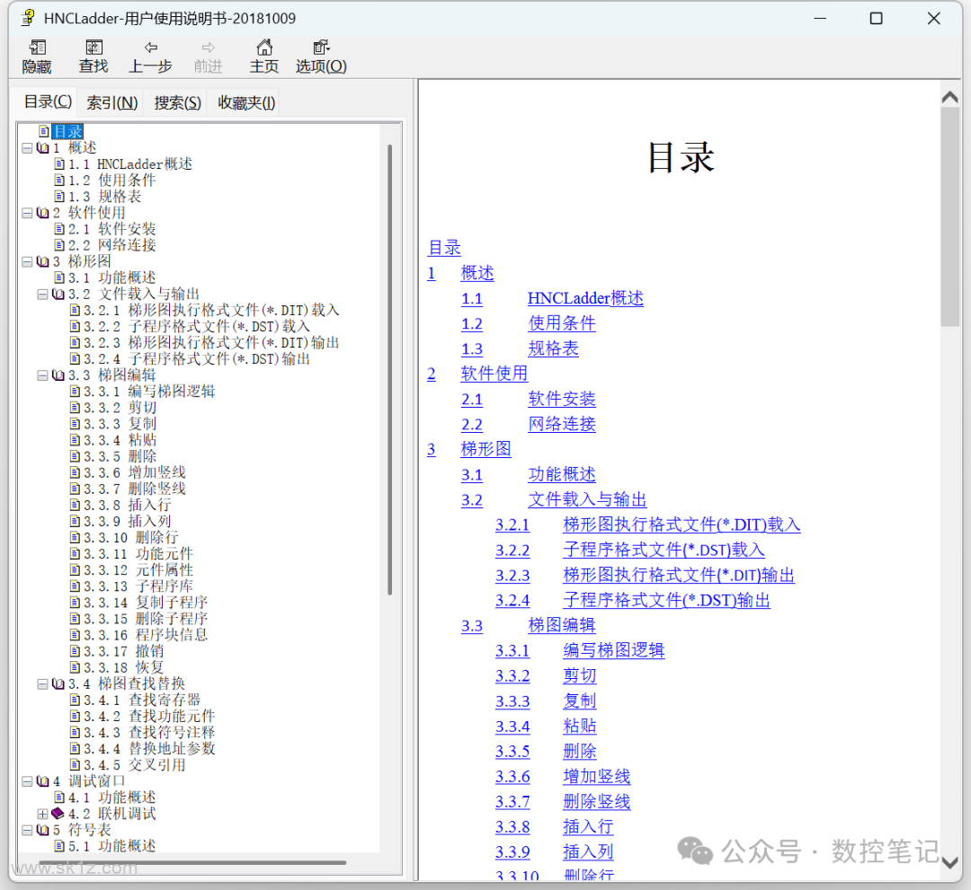Select the highlighted 目录 tree root item
971x890 pixels.
67,132
